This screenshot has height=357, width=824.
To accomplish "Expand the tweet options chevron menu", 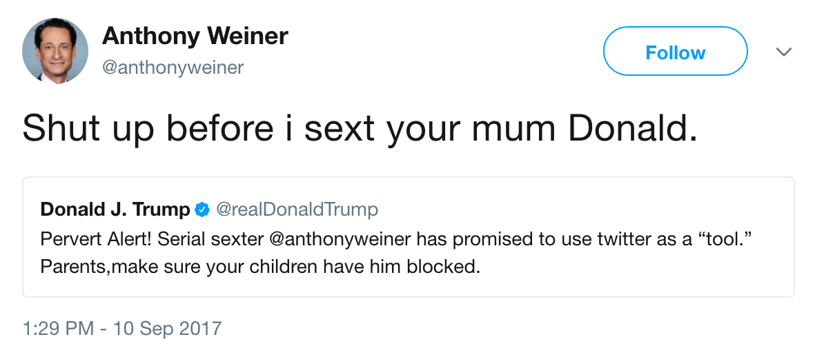I will click(x=784, y=52).
